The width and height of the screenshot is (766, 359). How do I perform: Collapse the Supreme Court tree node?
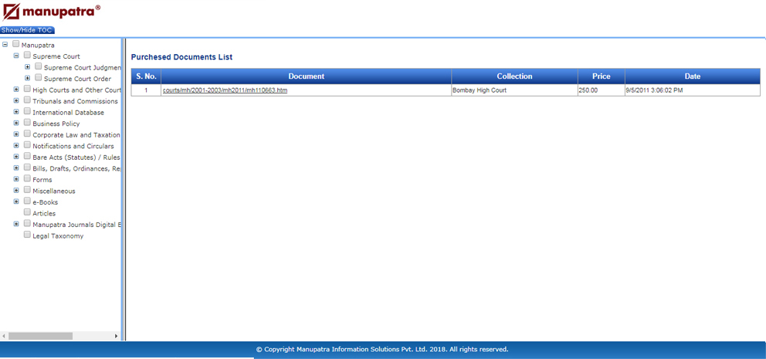[16, 56]
